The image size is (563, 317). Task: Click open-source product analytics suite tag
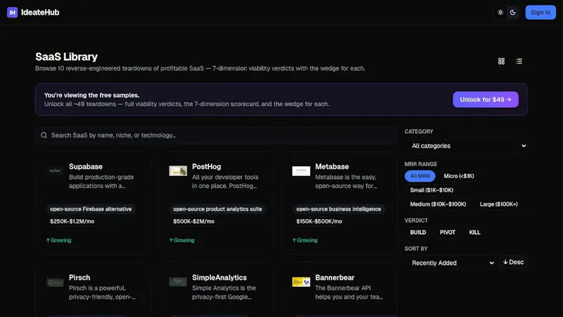point(217,209)
